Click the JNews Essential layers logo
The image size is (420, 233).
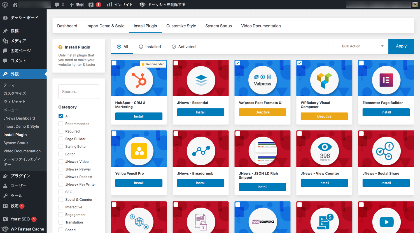click(201, 80)
